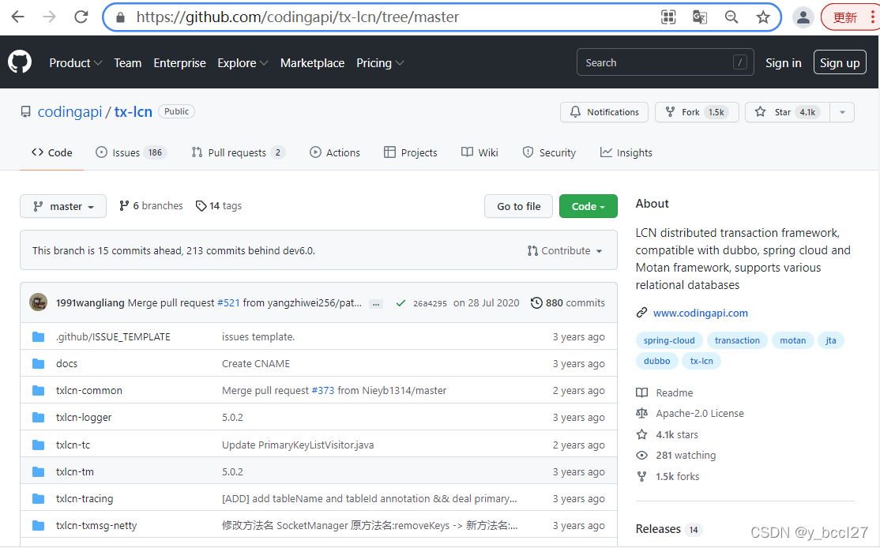Image resolution: width=880 pixels, height=548 pixels.
Task: Select the dubbo topic tag
Action: point(656,361)
